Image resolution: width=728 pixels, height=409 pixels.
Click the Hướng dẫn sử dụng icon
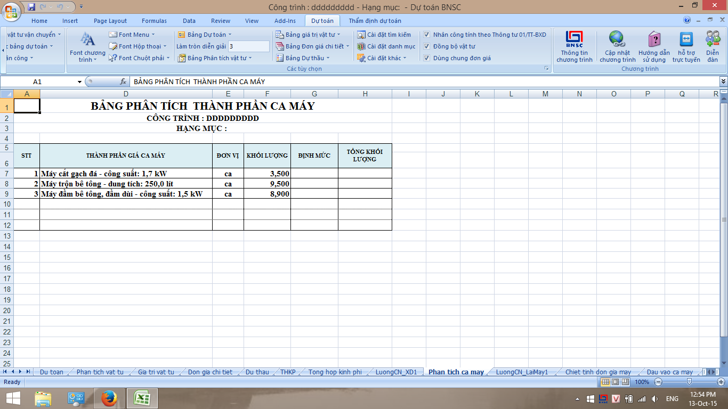click(x=654, y=39)
